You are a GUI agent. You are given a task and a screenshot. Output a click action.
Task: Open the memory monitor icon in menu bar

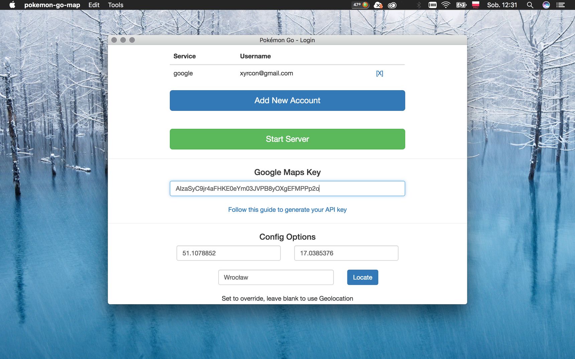433,5
